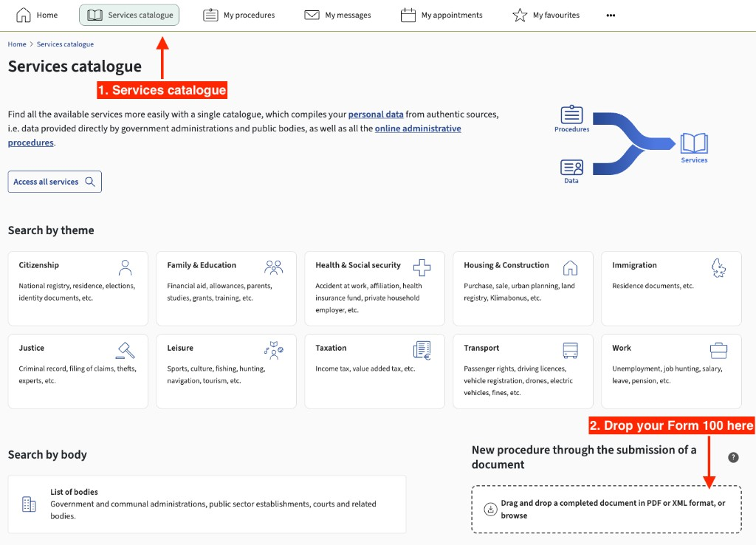Click the Health & Social security cross icon
This screenshot has height=545, width=756.
422,267
